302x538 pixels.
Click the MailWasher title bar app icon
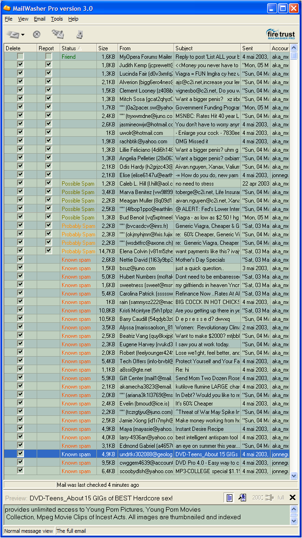point(7,8)
